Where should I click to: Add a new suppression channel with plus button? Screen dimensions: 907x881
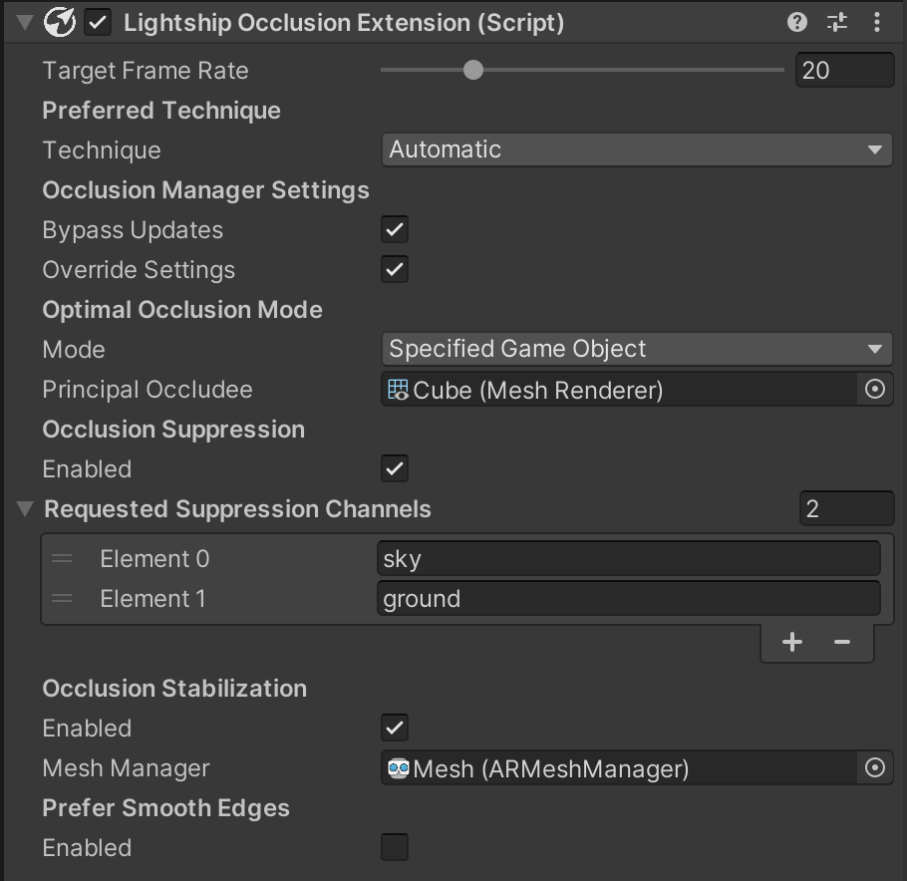tap(792, 641)
